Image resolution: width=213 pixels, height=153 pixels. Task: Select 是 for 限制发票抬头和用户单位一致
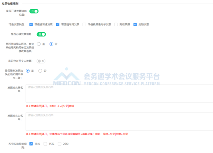pos(28,71)
